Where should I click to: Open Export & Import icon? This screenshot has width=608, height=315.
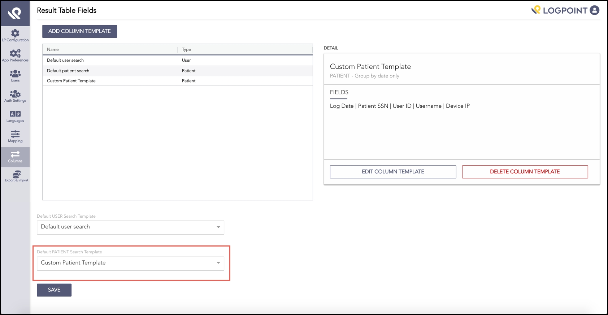(16, 175)
